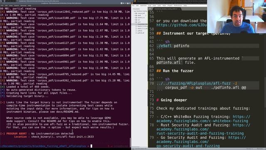Click 'PROGRAM ABORT' text in terminal
The image size is (266, 150).
(17, 134)
